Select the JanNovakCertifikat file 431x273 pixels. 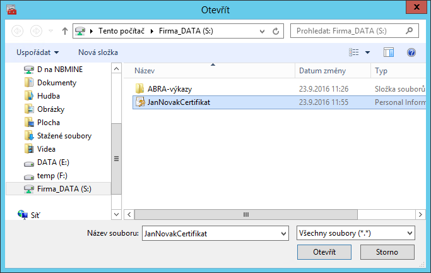tap(178, 102)
